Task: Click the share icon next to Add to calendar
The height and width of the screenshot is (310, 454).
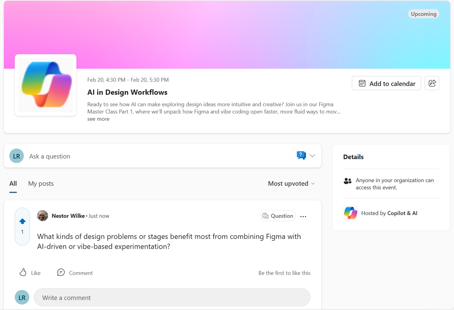Action: point(432,83)
